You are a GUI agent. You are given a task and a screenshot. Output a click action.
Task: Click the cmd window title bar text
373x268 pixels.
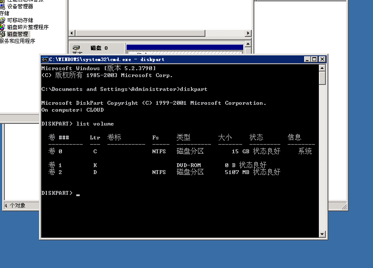pos(107,59)
